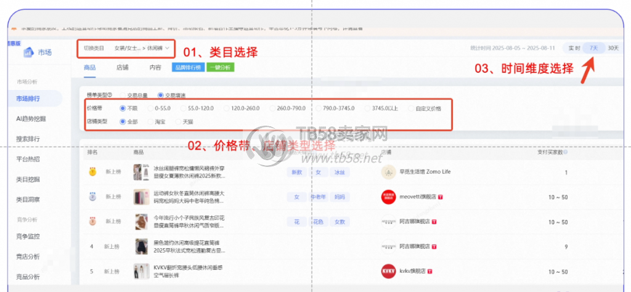Switch to the 店铺 tab
631x292 pixels.
pyautogui.click(x=122, y=68)
